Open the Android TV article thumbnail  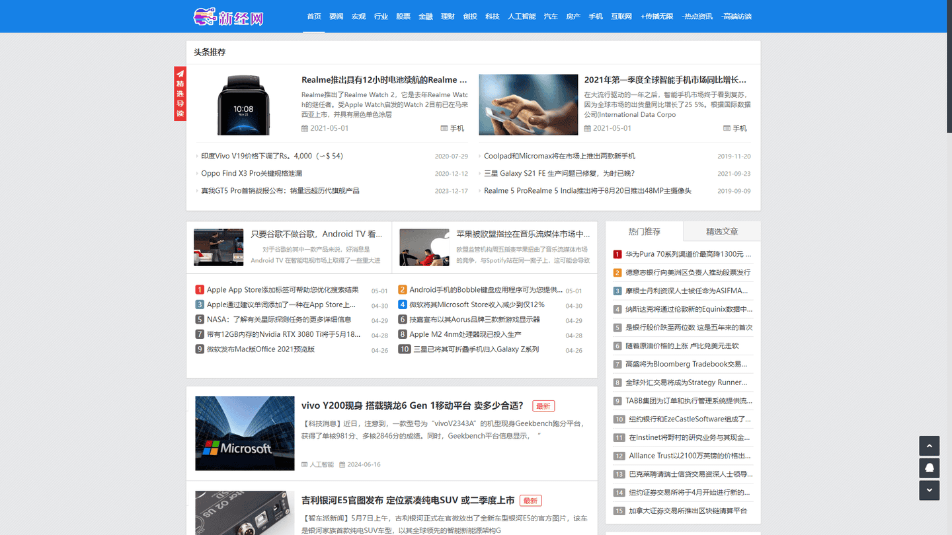pyautogui.click(x=218, y=248)
